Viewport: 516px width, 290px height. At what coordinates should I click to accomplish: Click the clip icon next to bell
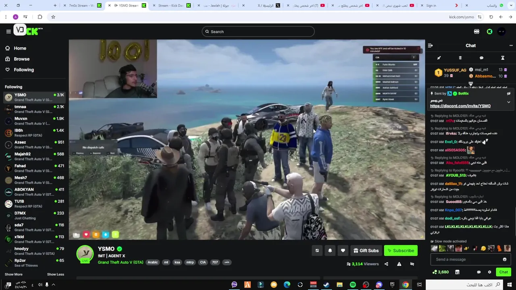point(317,251)
